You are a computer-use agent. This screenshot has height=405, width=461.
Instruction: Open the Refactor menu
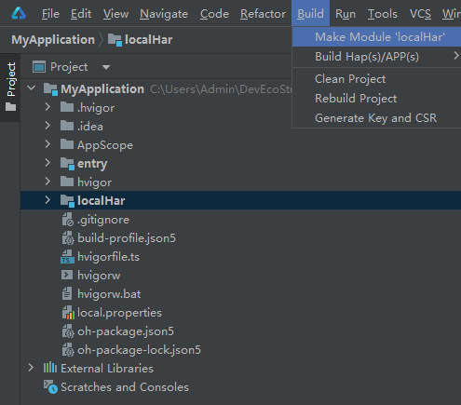coord(263,14)
